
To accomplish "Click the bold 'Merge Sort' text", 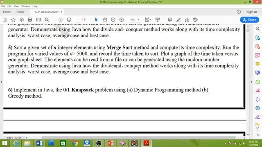I will point(119,47).
